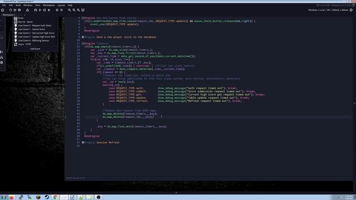The height and width of the screenshot is (200, 356).
Task: Click the case REQUEST_TYPE.auth line
Action: tap(173, 88)
